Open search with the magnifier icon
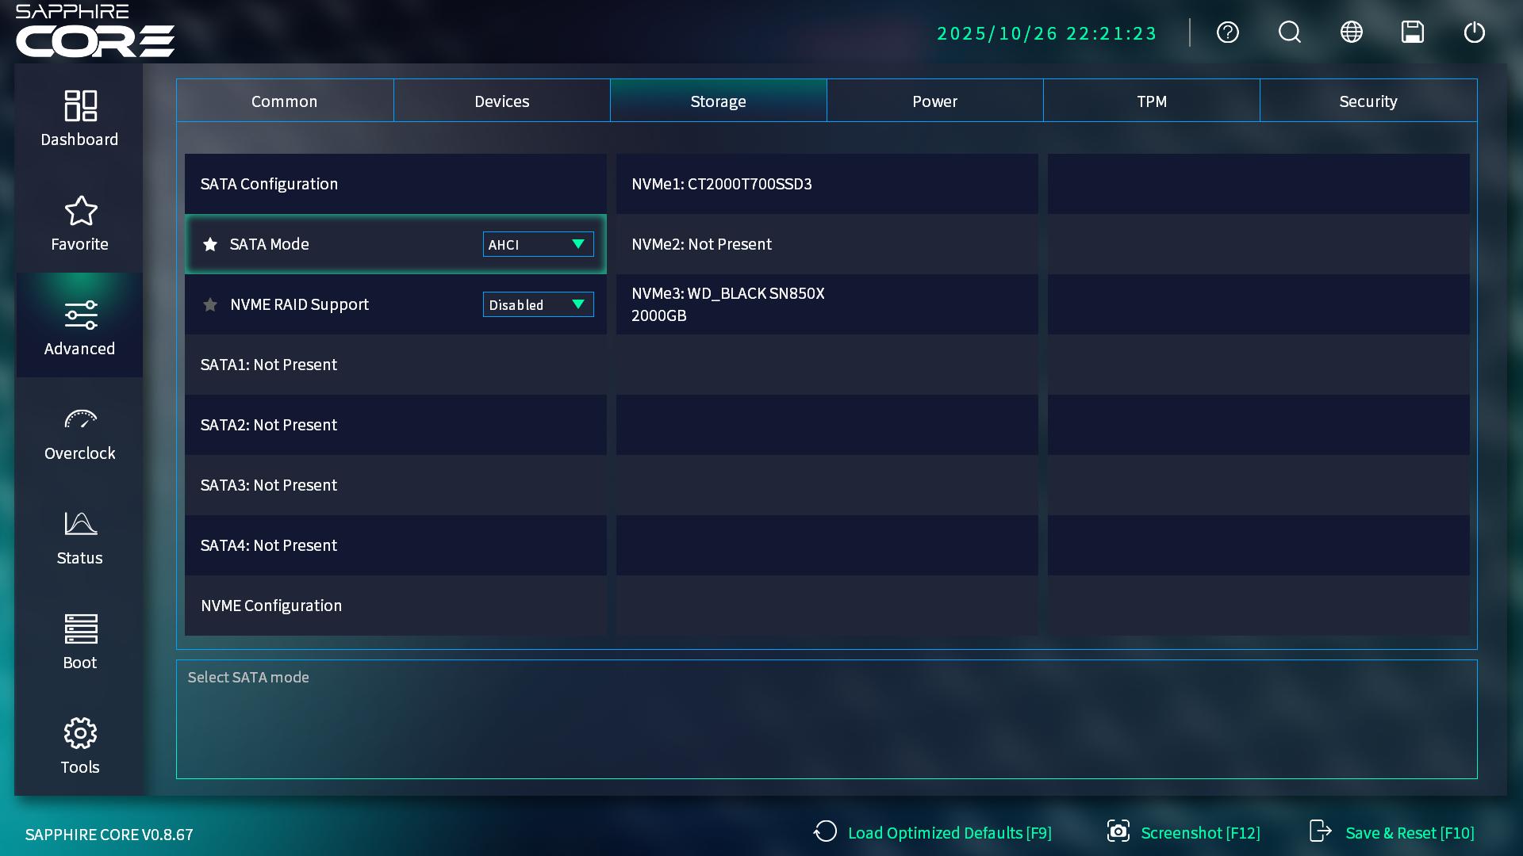The image size is (1523, 856). 1289,32
